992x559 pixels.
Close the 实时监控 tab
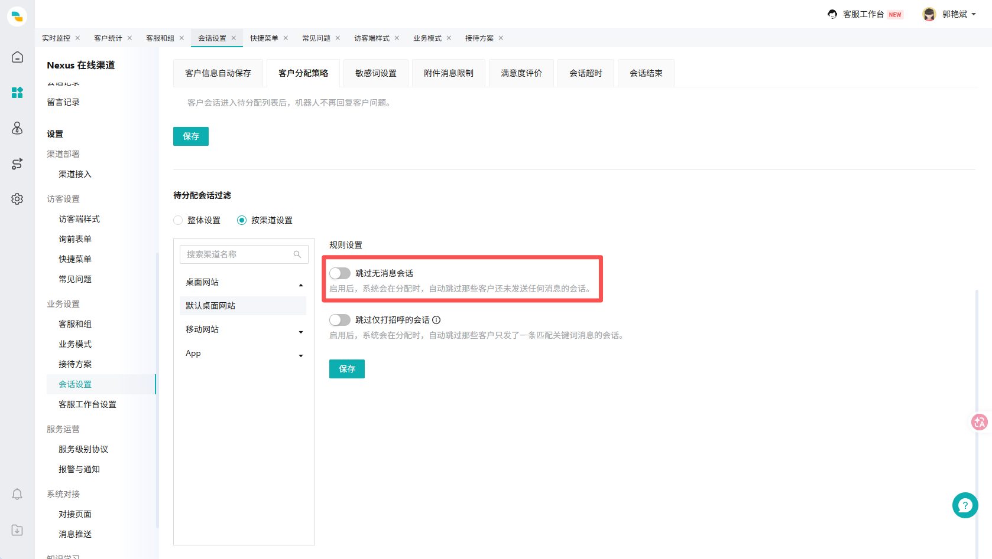(x=77, y=38)
